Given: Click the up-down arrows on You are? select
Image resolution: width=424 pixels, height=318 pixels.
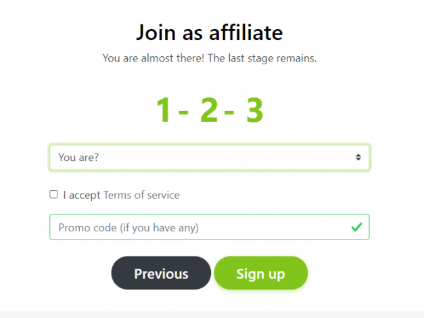Looking at the screenshot, I should coord(358,157).
